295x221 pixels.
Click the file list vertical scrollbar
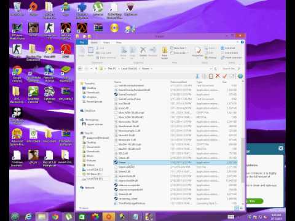(x=243, y=160)
